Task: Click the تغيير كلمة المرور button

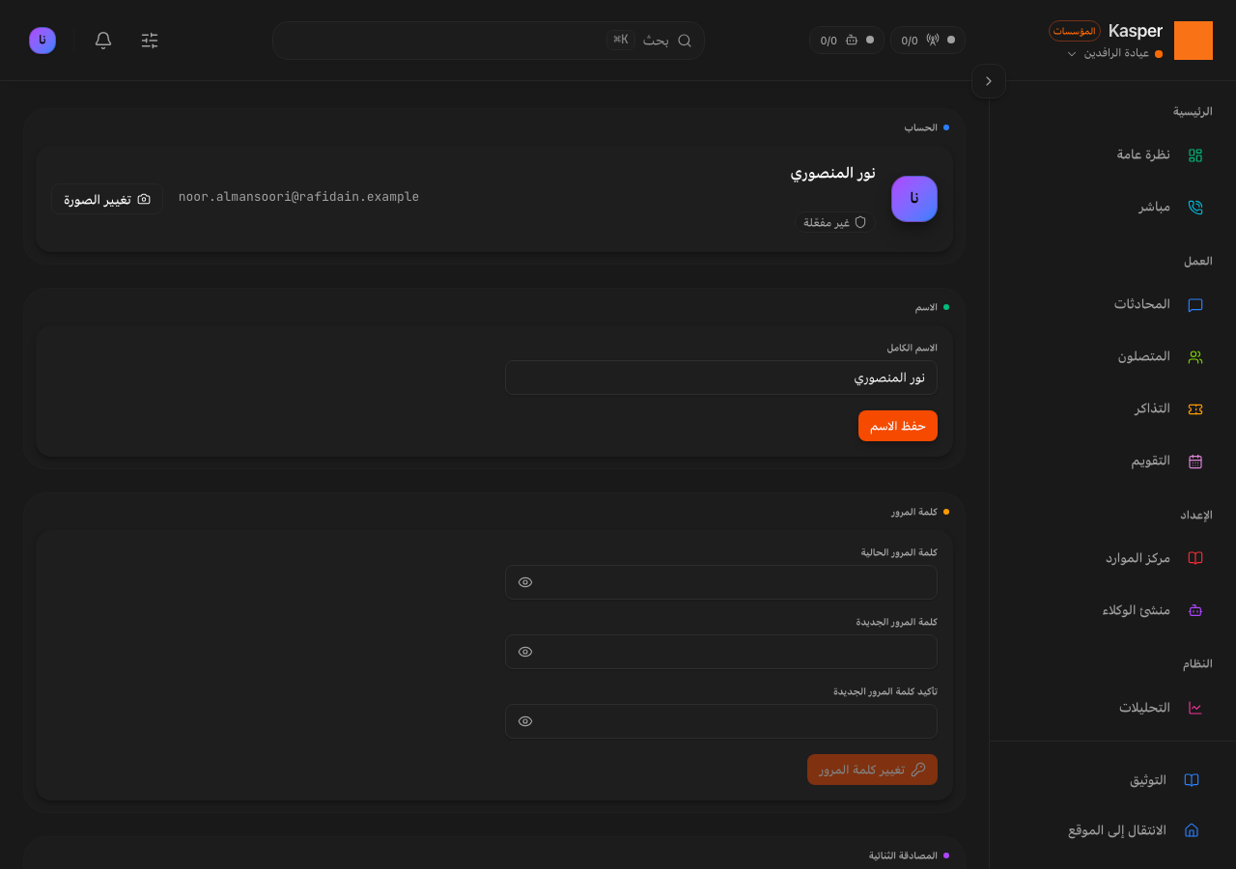Action: pos(872,770)
